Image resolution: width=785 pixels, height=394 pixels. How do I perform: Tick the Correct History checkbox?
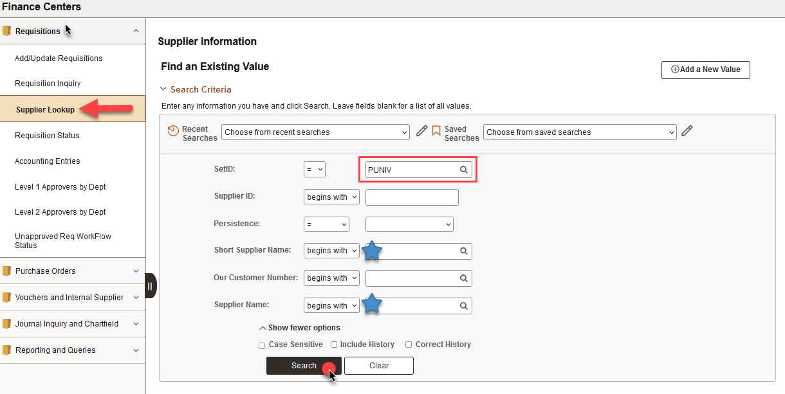click(x=409, y=345)
